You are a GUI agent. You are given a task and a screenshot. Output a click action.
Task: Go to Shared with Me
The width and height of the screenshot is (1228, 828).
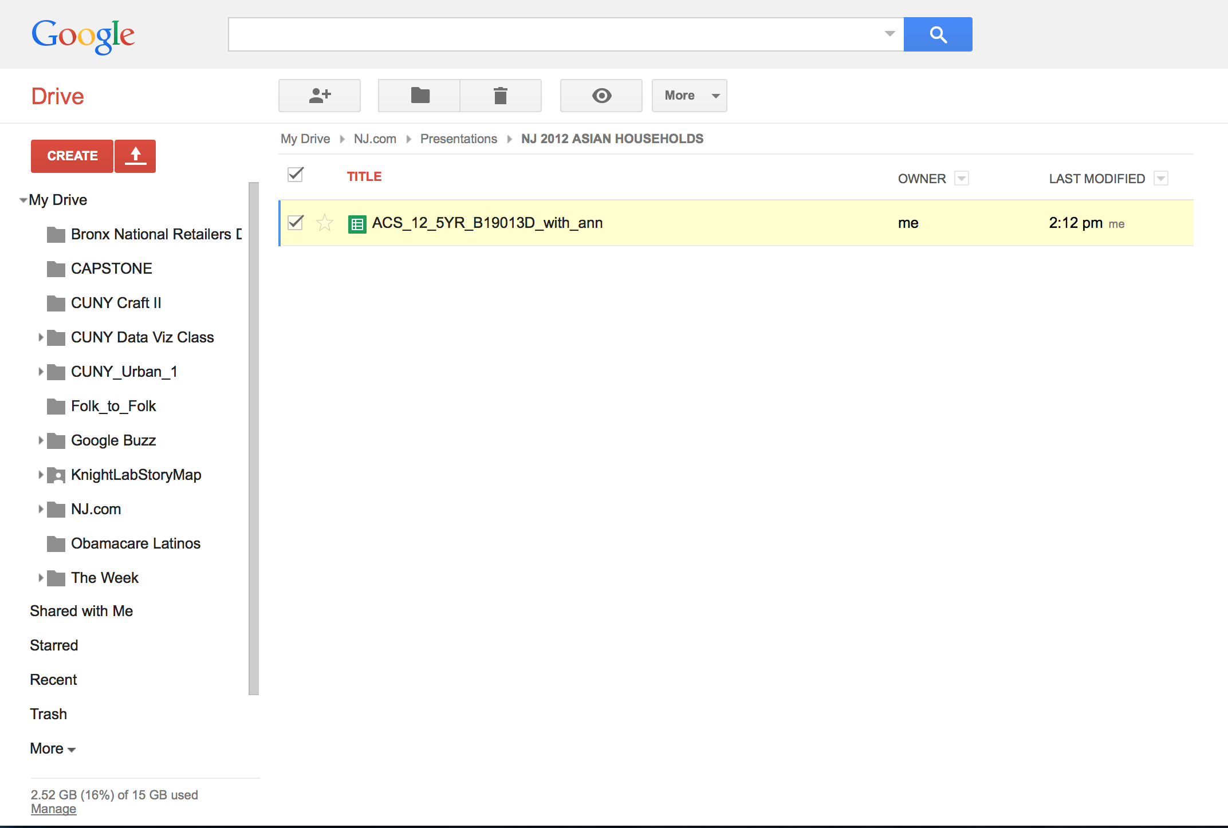(81, 611)
